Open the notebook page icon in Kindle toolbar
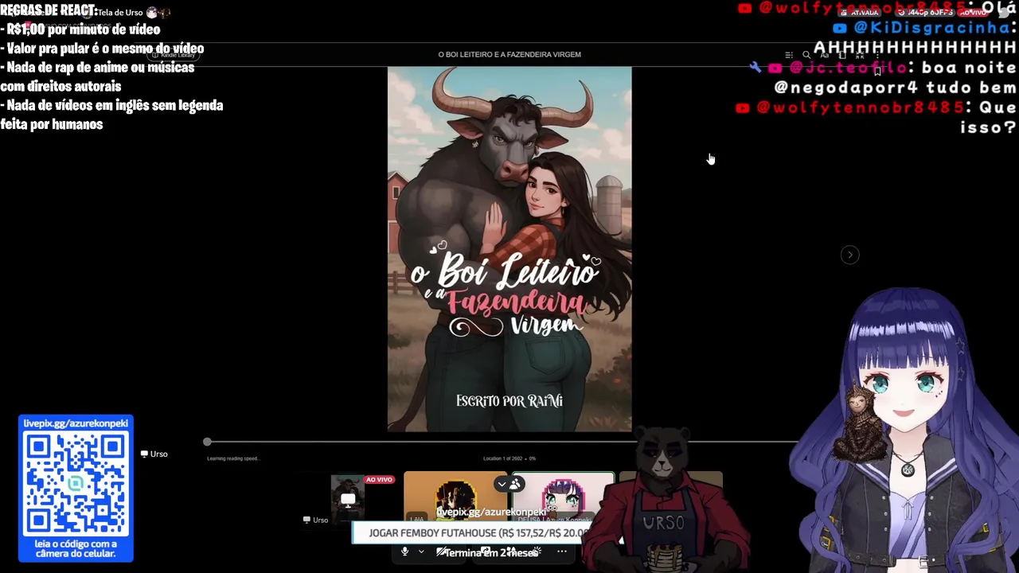 (x=842, y=55)
